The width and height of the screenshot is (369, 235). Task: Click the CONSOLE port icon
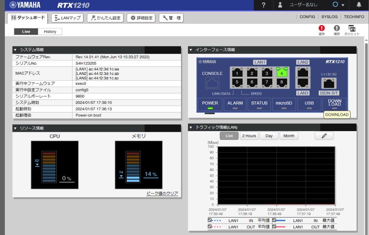tap(212, 83)
